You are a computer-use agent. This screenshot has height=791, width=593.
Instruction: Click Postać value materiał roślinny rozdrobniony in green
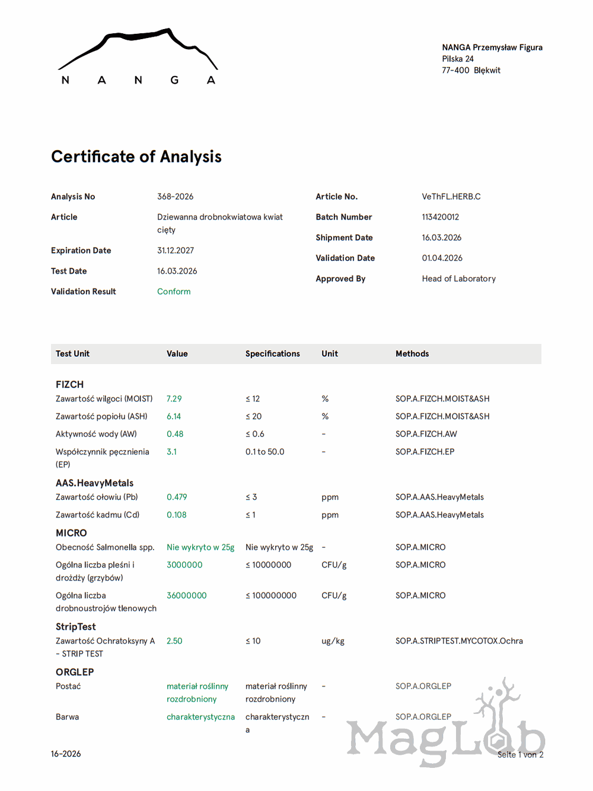[x=197, y=693]
